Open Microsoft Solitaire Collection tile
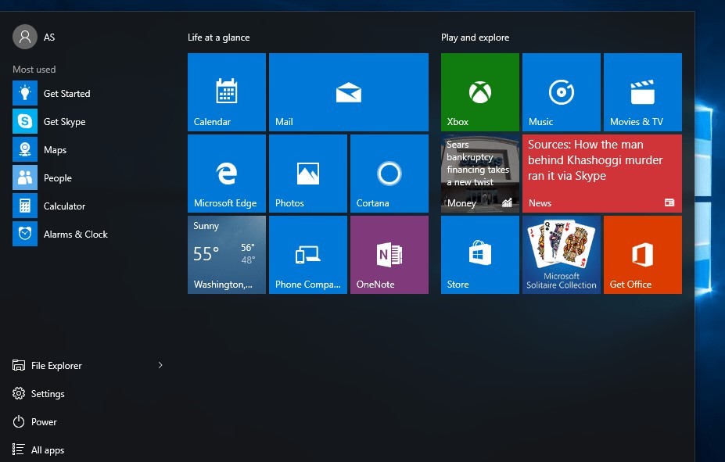725x462 pixels. 562,255
